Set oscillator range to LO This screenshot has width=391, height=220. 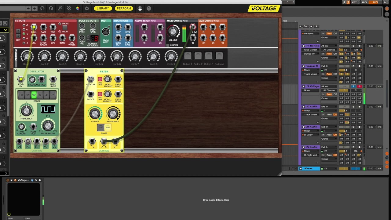click(x=21, y=95)
